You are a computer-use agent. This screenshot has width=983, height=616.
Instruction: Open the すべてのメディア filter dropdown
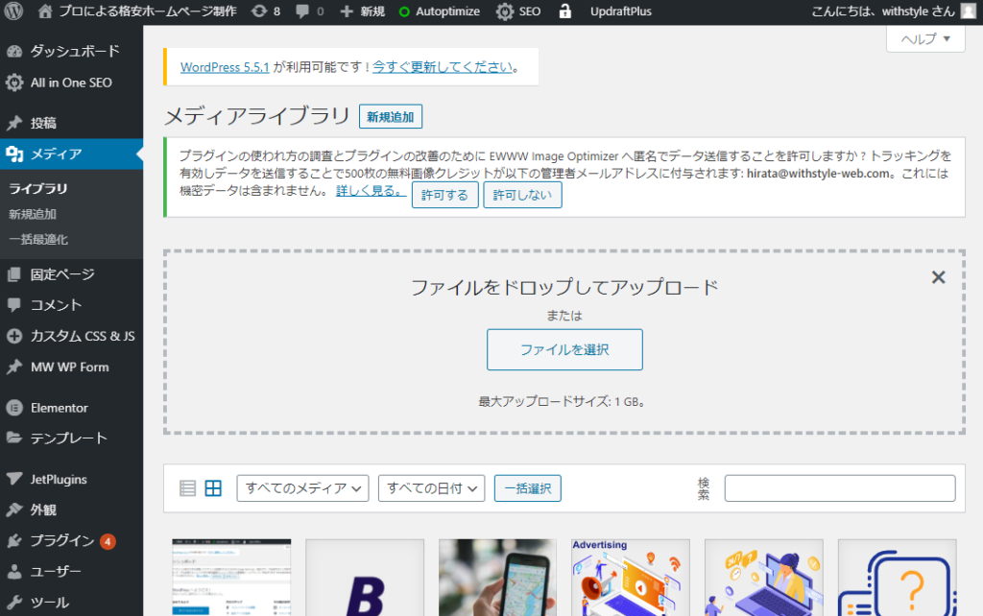[302, 487]
